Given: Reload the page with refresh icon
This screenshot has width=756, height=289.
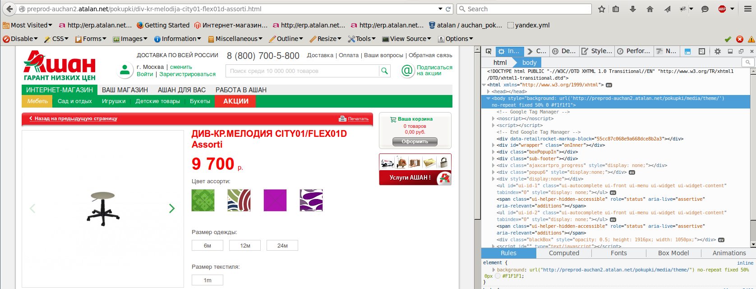Looking at the screenshot, I should pos(448,9).
